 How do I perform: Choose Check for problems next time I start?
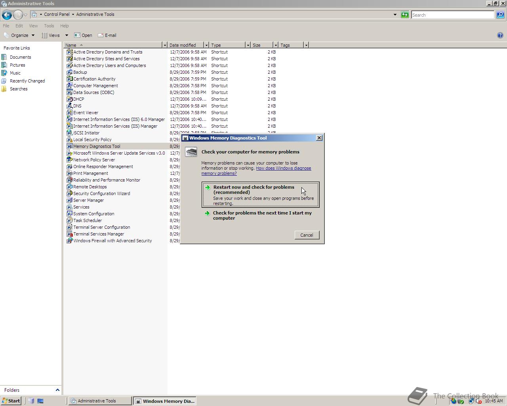coord(260,215)
